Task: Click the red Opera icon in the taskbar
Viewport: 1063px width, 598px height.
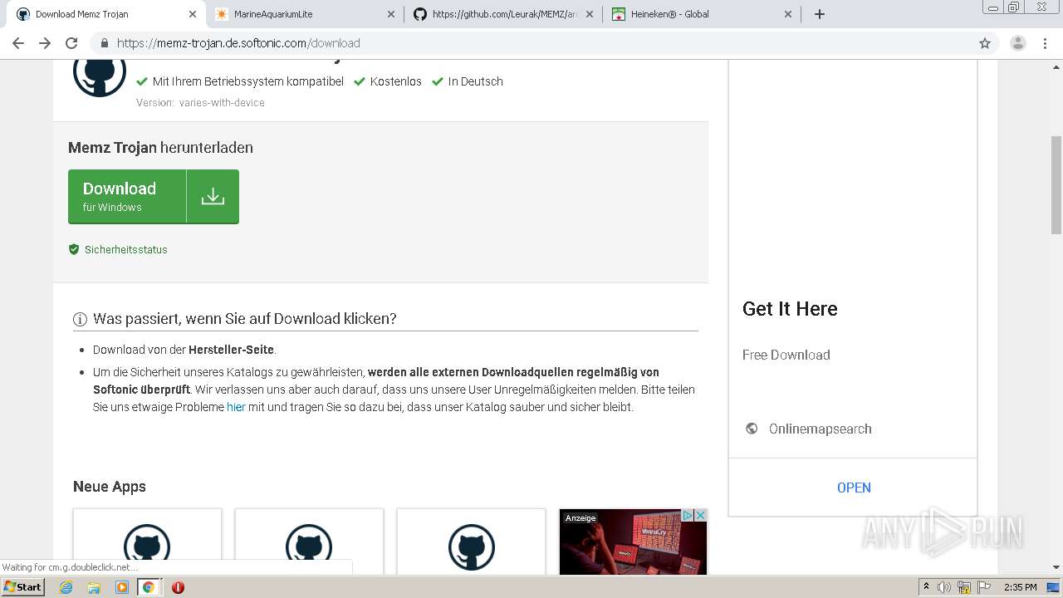Action: click(x=178, y=587)
